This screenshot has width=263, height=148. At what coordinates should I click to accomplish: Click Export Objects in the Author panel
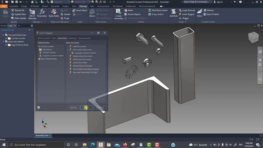click(x=132, y=14)
